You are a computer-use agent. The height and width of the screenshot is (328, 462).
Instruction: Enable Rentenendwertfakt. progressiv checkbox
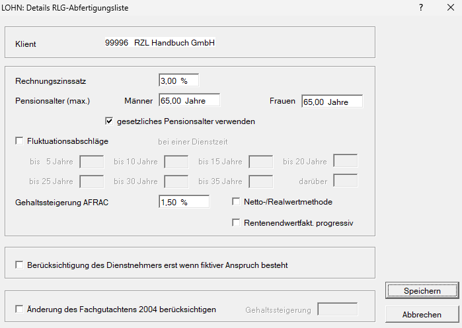tap(237, 223)
